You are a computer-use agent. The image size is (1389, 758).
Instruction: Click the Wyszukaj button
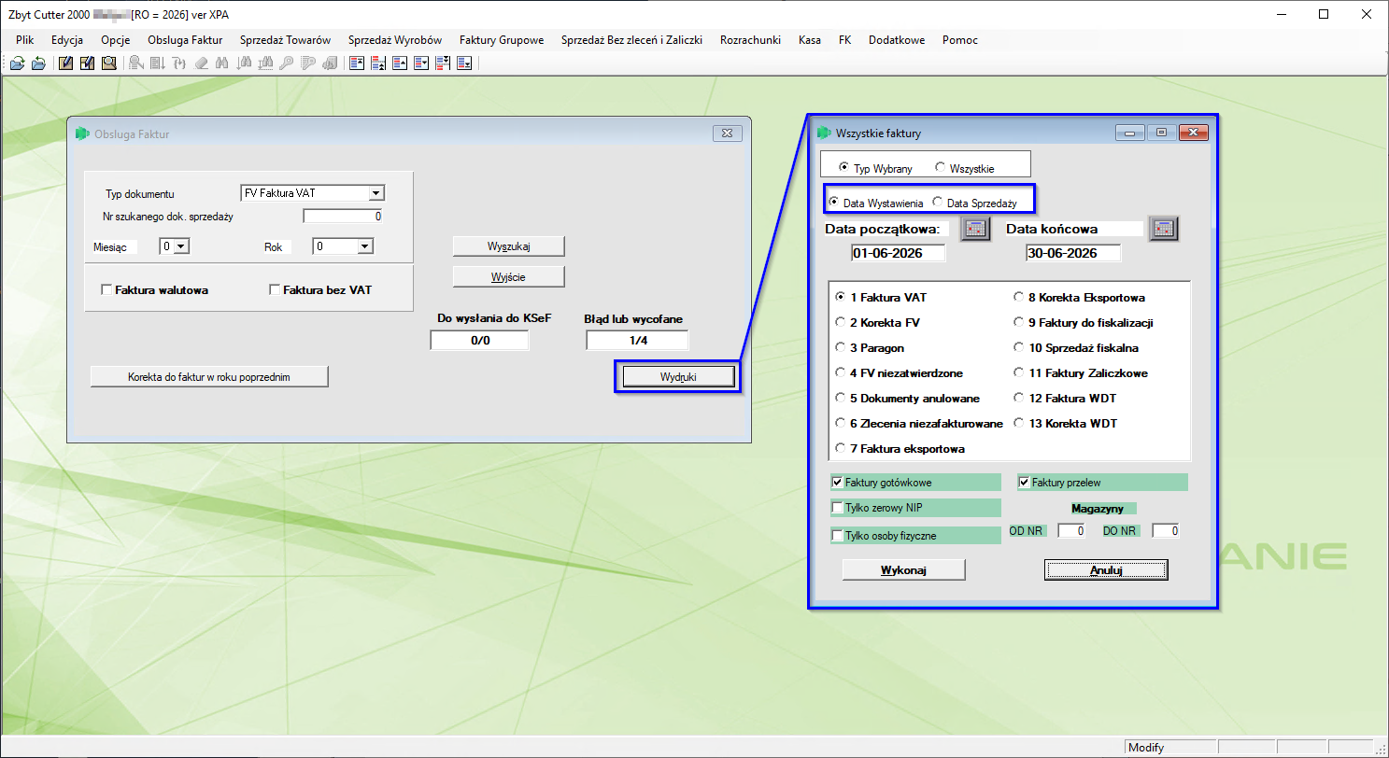point(509,246)
